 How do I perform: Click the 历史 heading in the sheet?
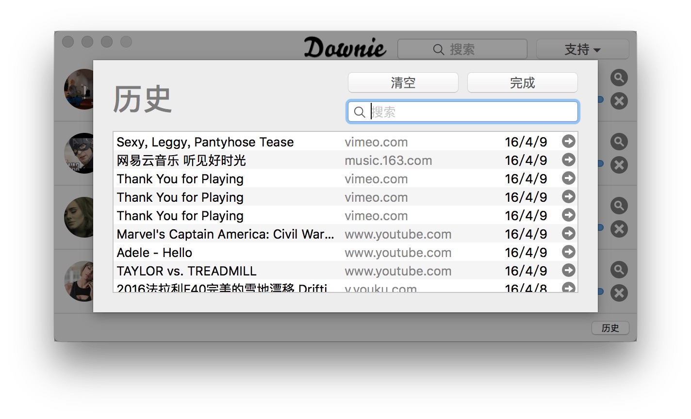click(x=142, y=99)
